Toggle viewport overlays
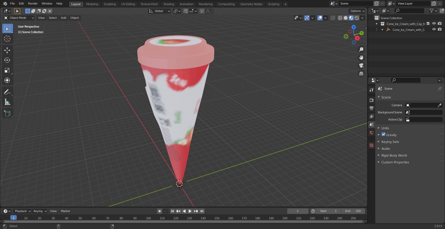 coord(320,18)
